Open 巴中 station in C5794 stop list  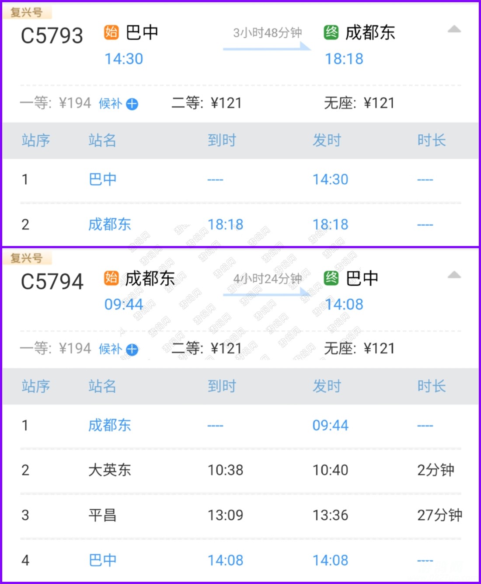[102, 560]
